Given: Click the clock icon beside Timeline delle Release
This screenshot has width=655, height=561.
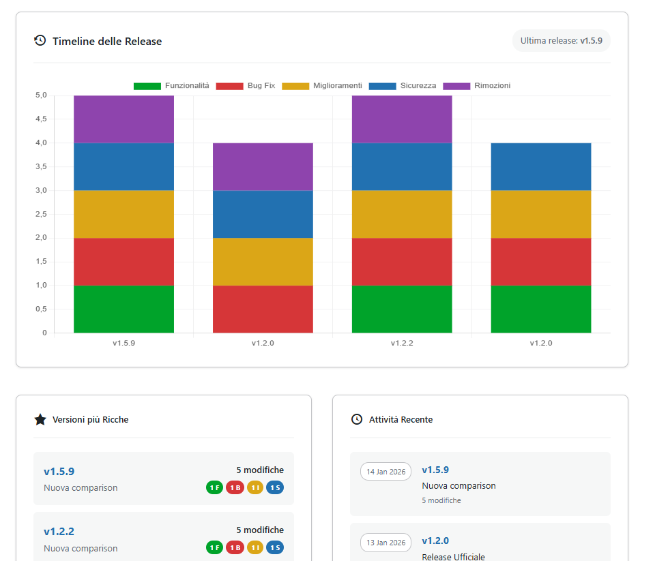Looking at the screenshot, I should pyautogui.click(x=40, y=41).
